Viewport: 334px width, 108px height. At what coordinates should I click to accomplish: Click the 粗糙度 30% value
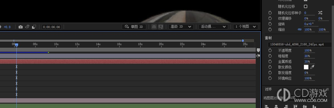point(307,56)
